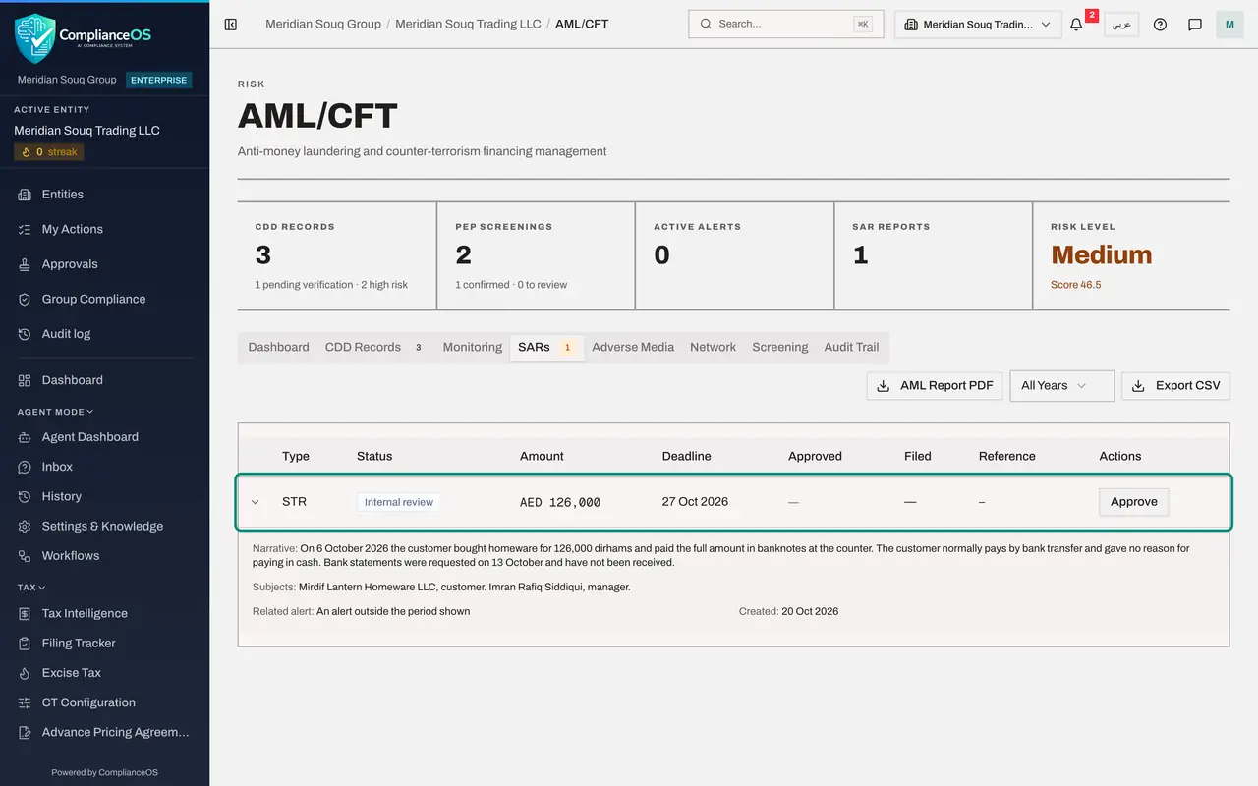
Task: Toggle the sidebar panel icon
Action: click(x=231, y=24)
